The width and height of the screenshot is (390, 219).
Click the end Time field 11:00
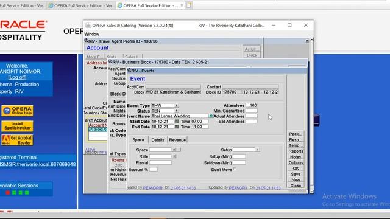[x=200, y=127]
